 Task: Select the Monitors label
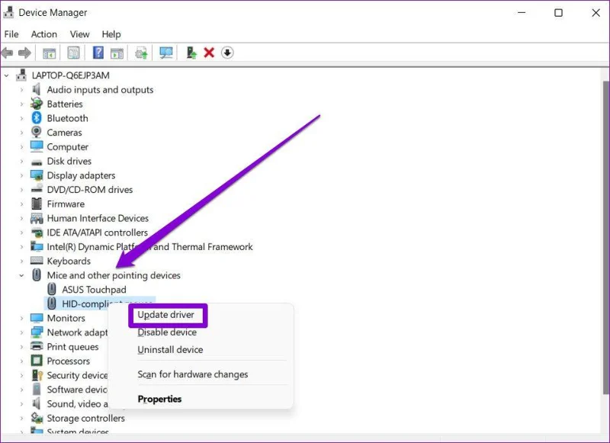click(66, 318)
